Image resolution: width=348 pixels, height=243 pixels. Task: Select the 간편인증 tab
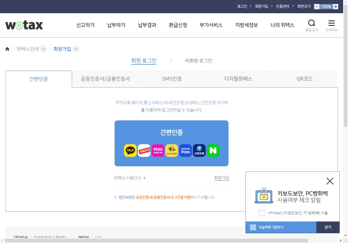tap(39, 79)
